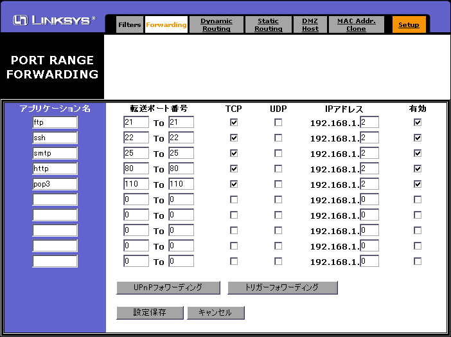Disable the ssh forwarding entry
451x337 pixels.
click(418, 138)
